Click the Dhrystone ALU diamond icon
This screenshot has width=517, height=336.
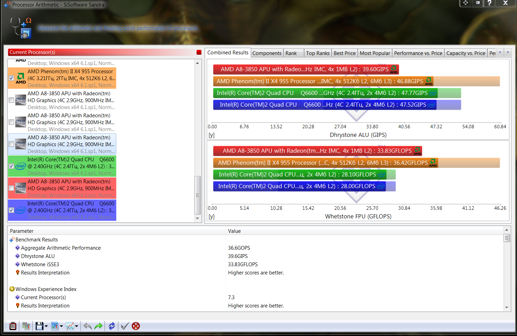(18, 256)
